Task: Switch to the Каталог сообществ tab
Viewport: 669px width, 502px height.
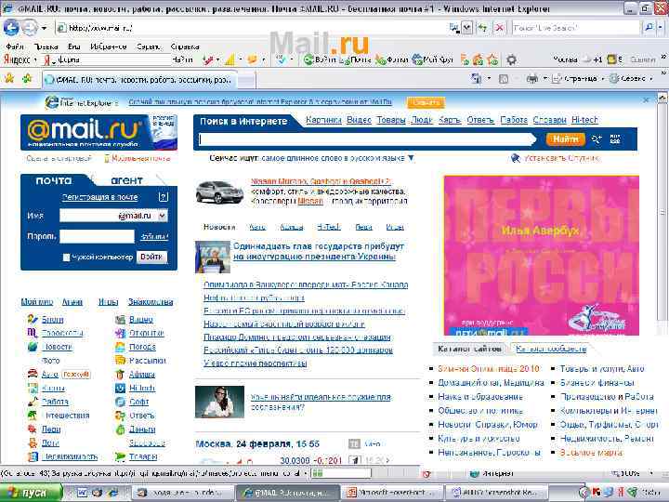Action: point(551,350)
